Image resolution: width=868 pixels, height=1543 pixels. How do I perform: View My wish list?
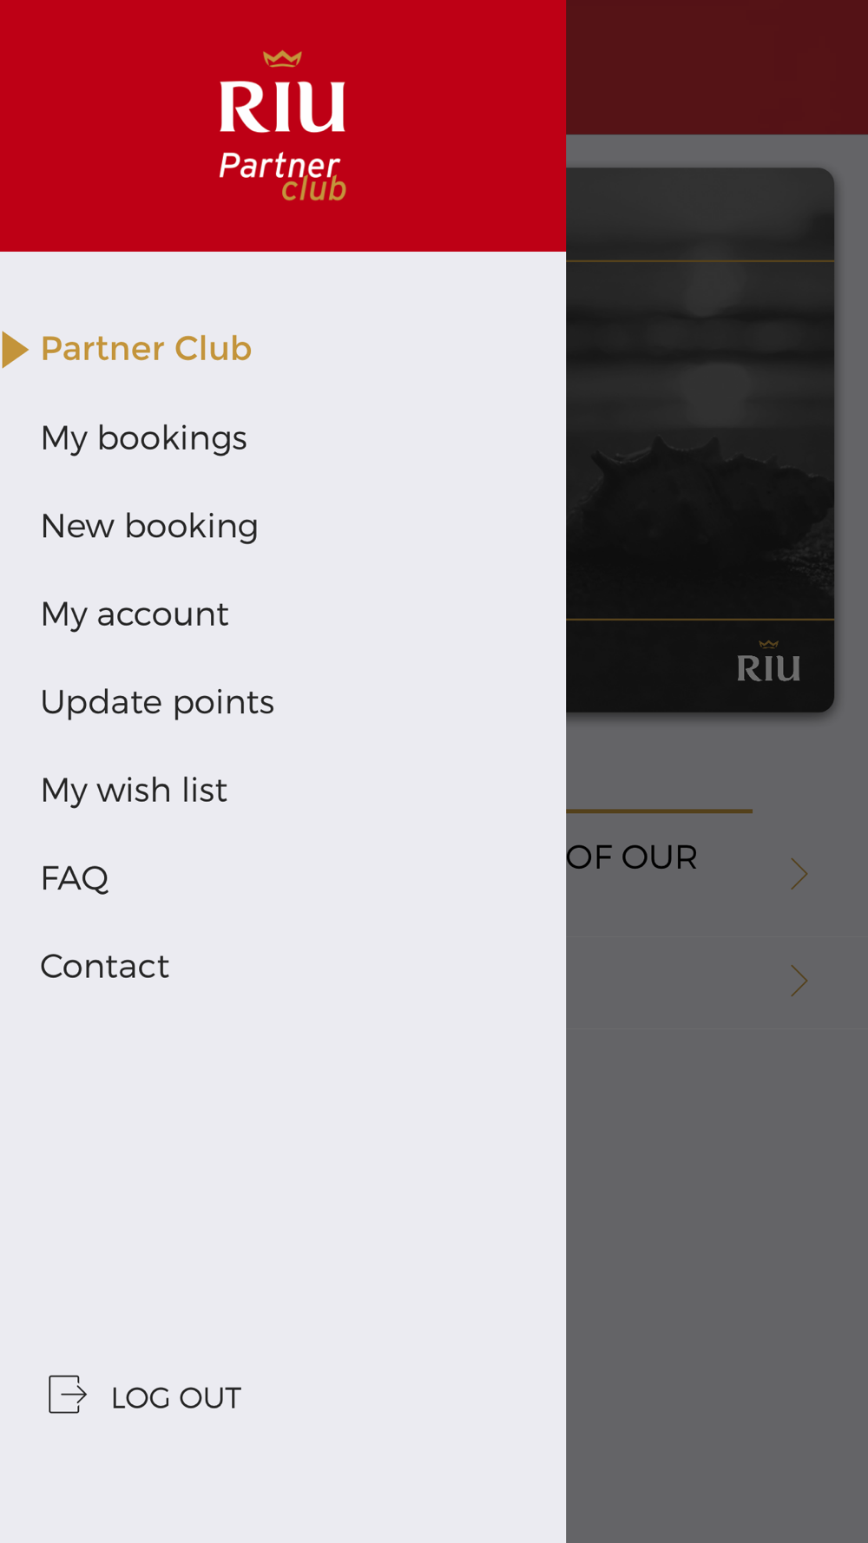tap(134, 791)
